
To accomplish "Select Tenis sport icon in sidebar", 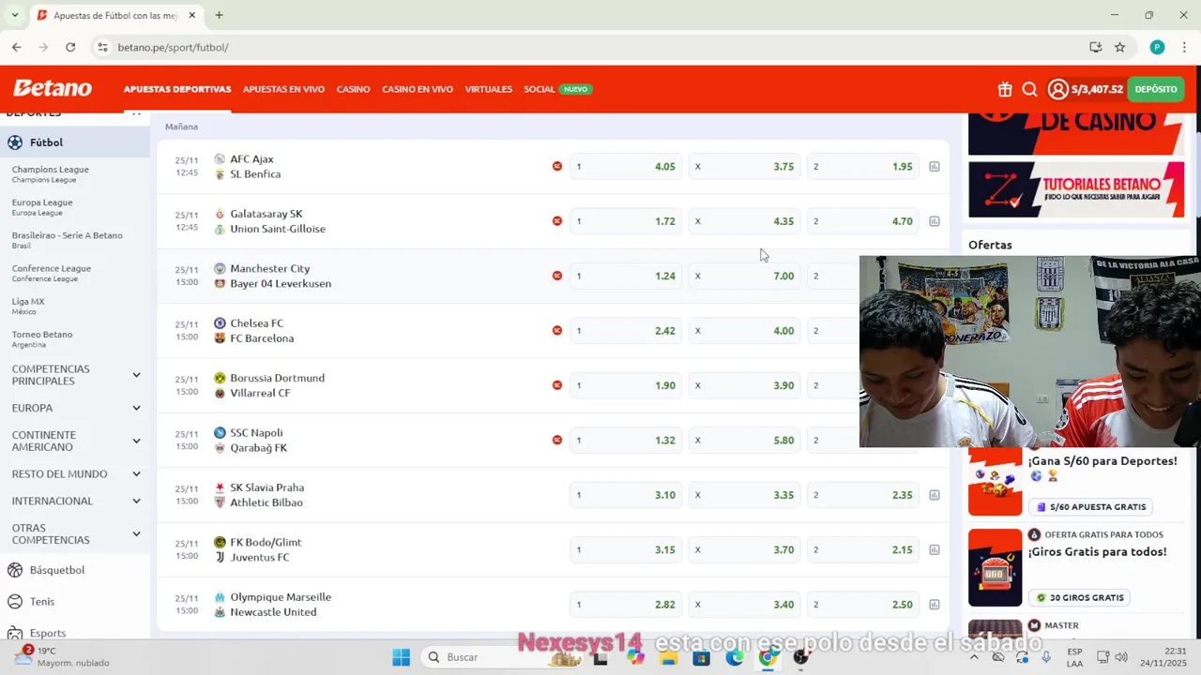I will (x=15, y=602).
